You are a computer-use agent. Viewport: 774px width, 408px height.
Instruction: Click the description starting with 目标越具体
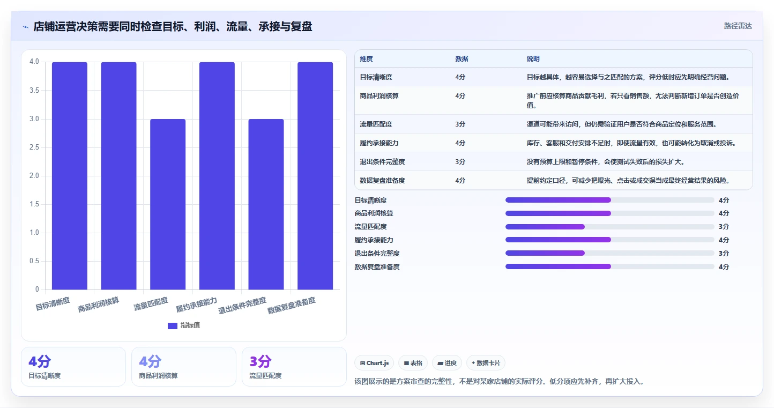(628, 77)
